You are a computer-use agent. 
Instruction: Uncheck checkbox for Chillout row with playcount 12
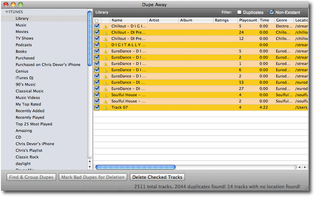[97, 38]
